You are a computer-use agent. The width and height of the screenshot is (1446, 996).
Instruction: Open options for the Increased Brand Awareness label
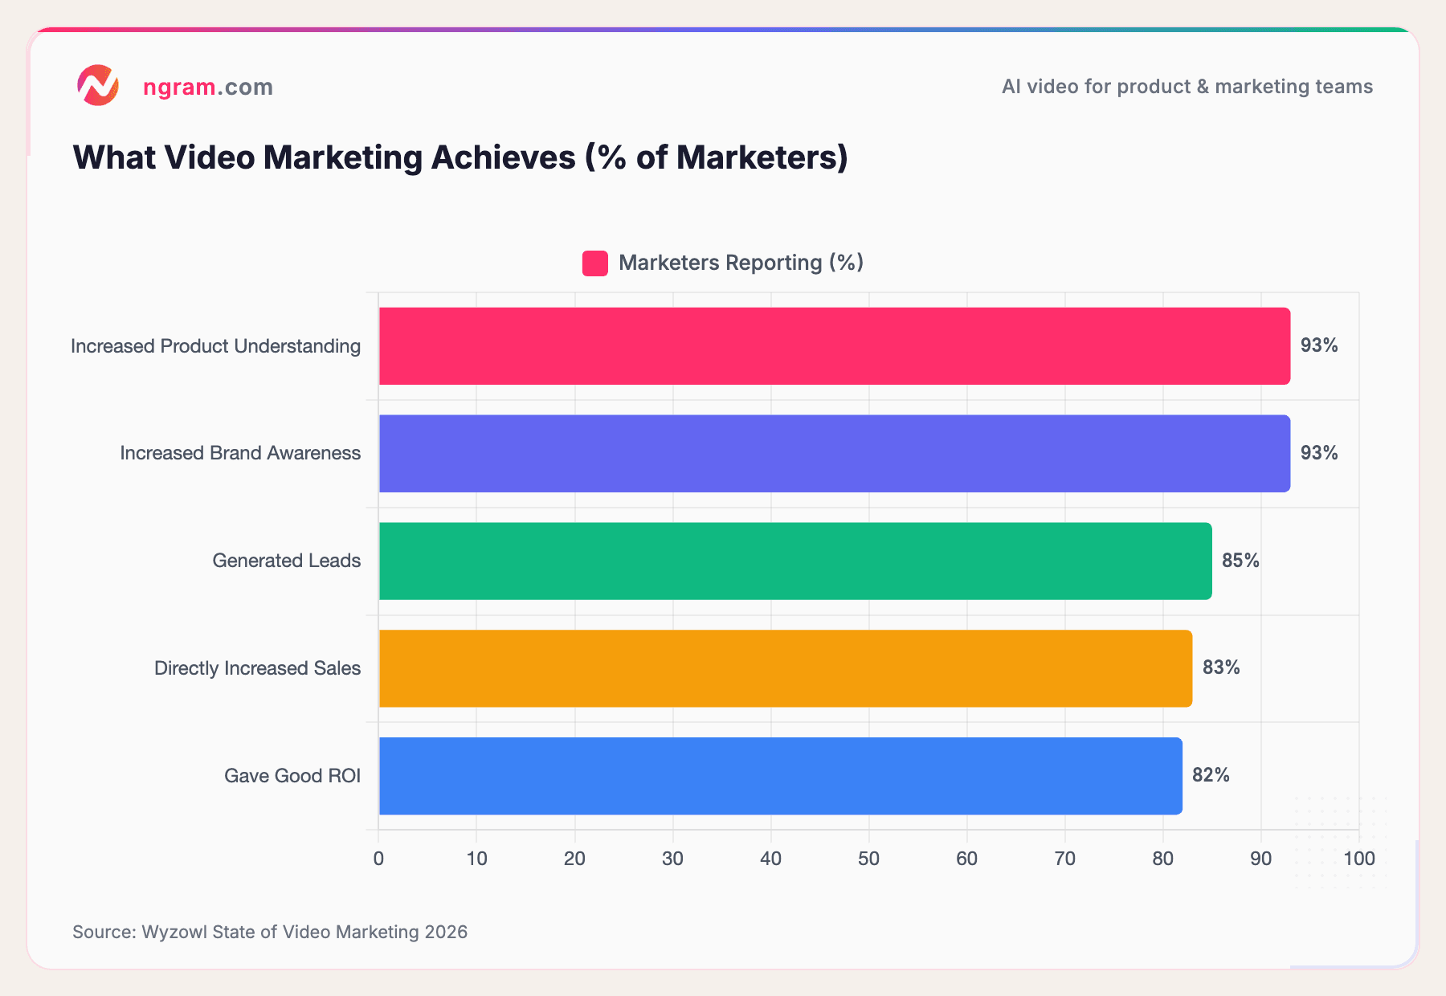pyautogui.click(x=240, y=453)
